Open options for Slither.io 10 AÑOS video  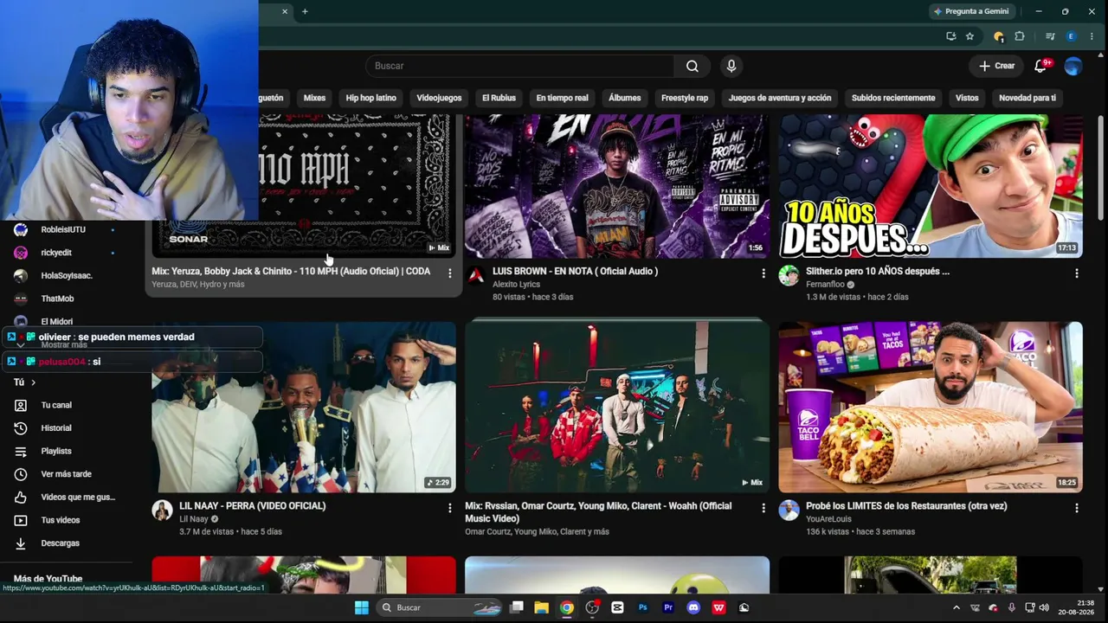point(1076,273)
